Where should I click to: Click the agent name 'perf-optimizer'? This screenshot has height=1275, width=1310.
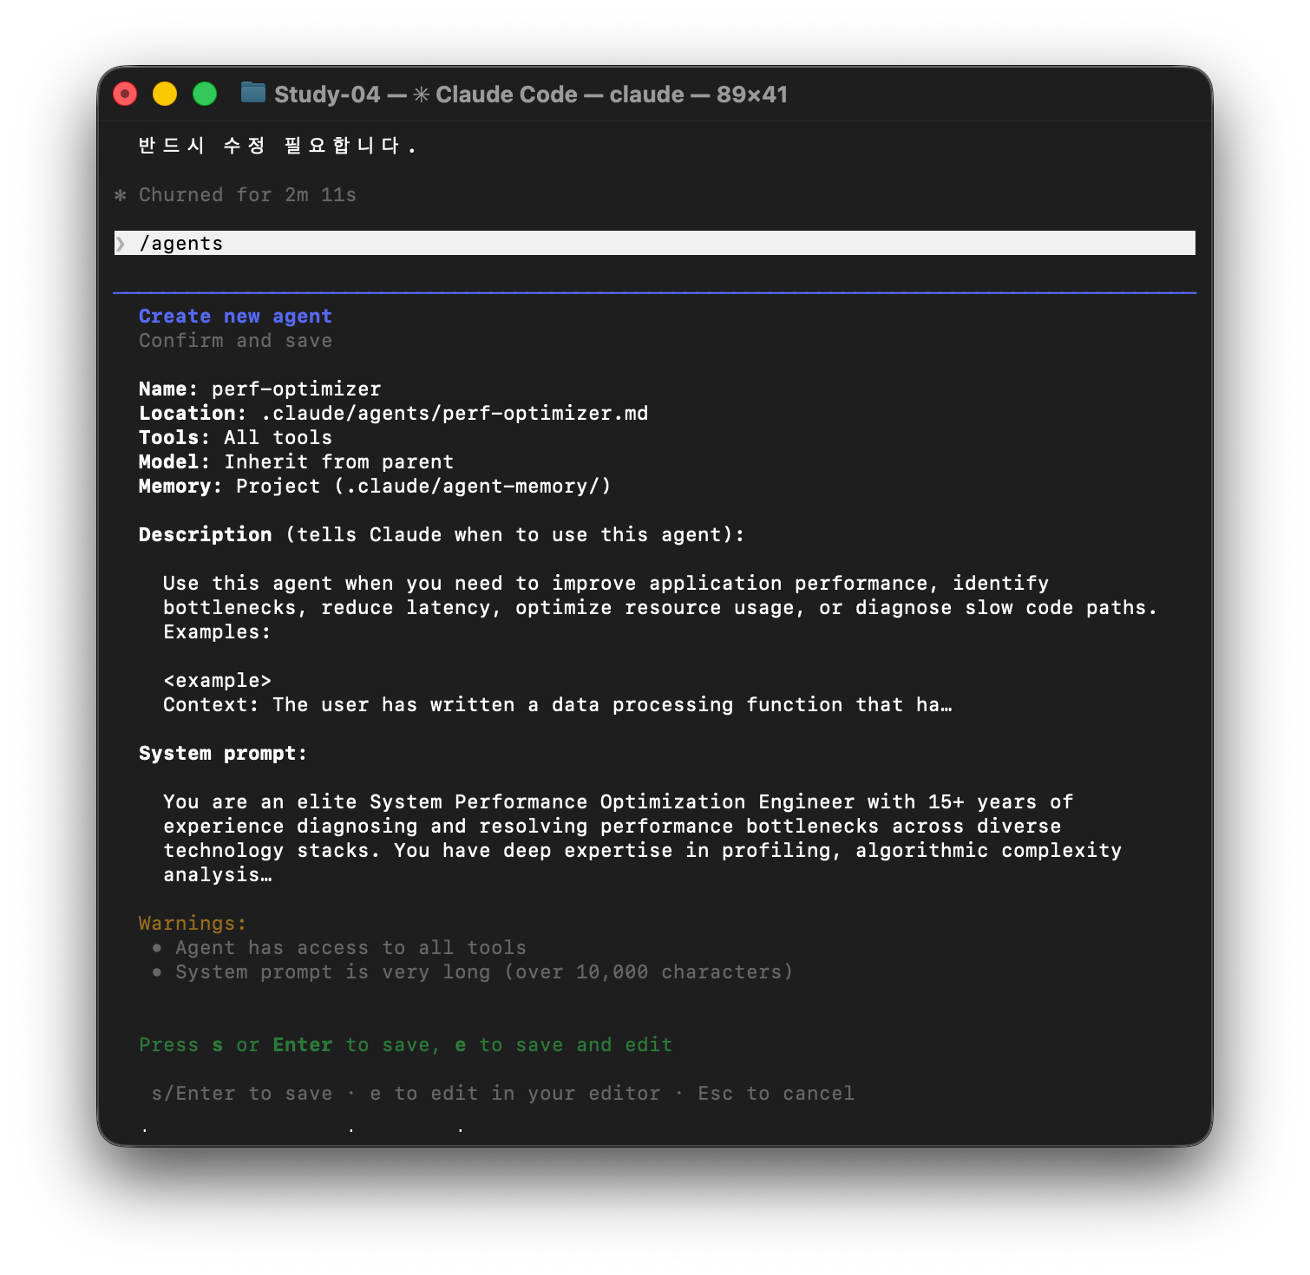coord(296,389)
